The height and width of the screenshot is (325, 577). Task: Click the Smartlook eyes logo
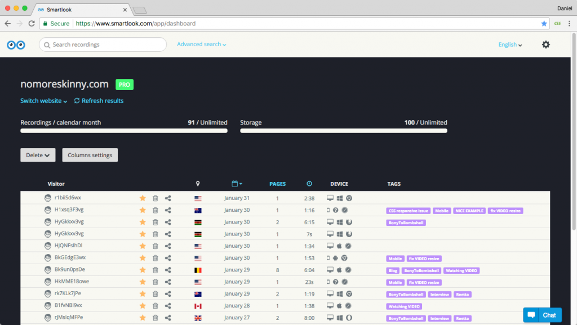coord(16,45)
